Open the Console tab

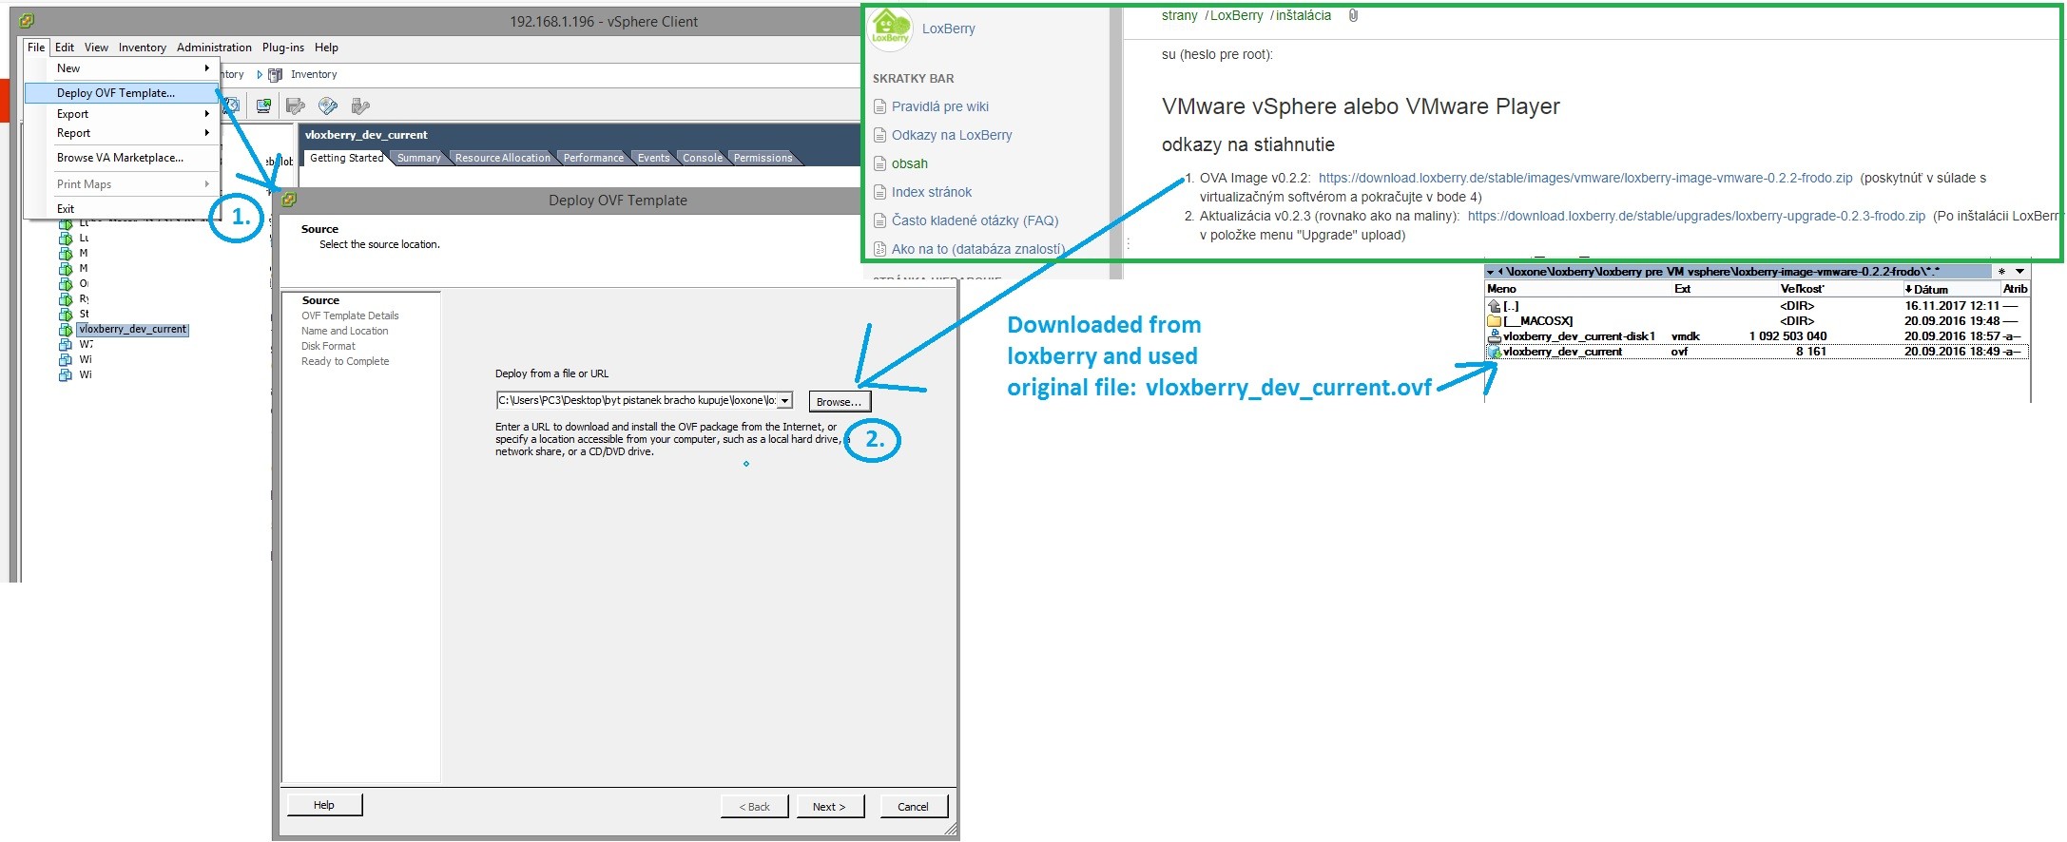pos(703,158)
